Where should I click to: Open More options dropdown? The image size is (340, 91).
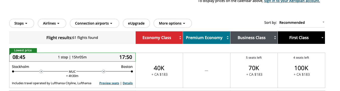coord(173,23)
